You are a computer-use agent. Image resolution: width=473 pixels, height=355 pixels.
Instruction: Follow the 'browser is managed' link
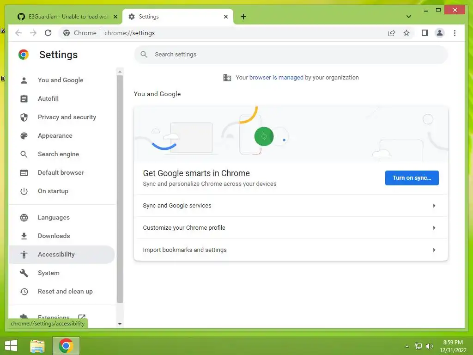[x=276, y=78]
